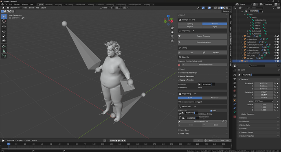
Task: Toggle the Filter checkbox in Motion Sets
Action: tap(211, 111)
